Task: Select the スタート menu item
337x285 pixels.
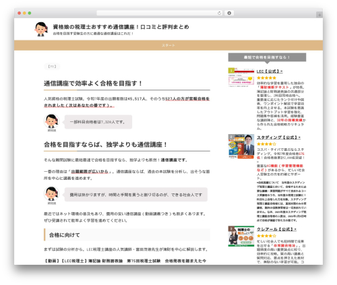Action: 168,45
